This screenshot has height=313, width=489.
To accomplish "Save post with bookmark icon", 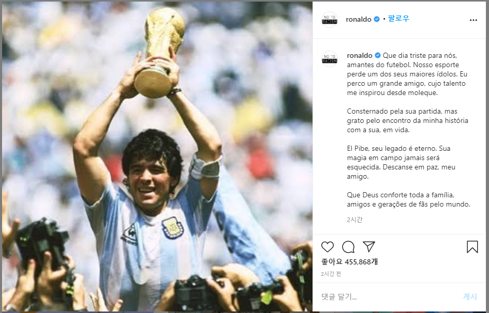I will pyautogui.click(x=472, y=247).
